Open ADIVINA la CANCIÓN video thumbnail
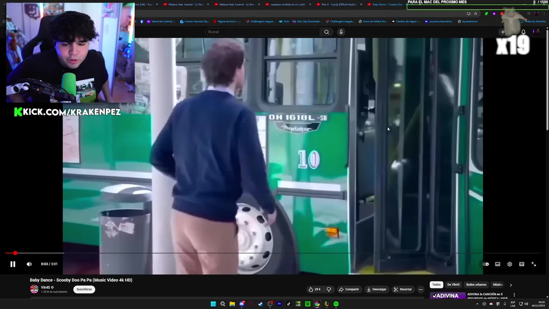Screen dimensions: 549x309 point(447,296)
